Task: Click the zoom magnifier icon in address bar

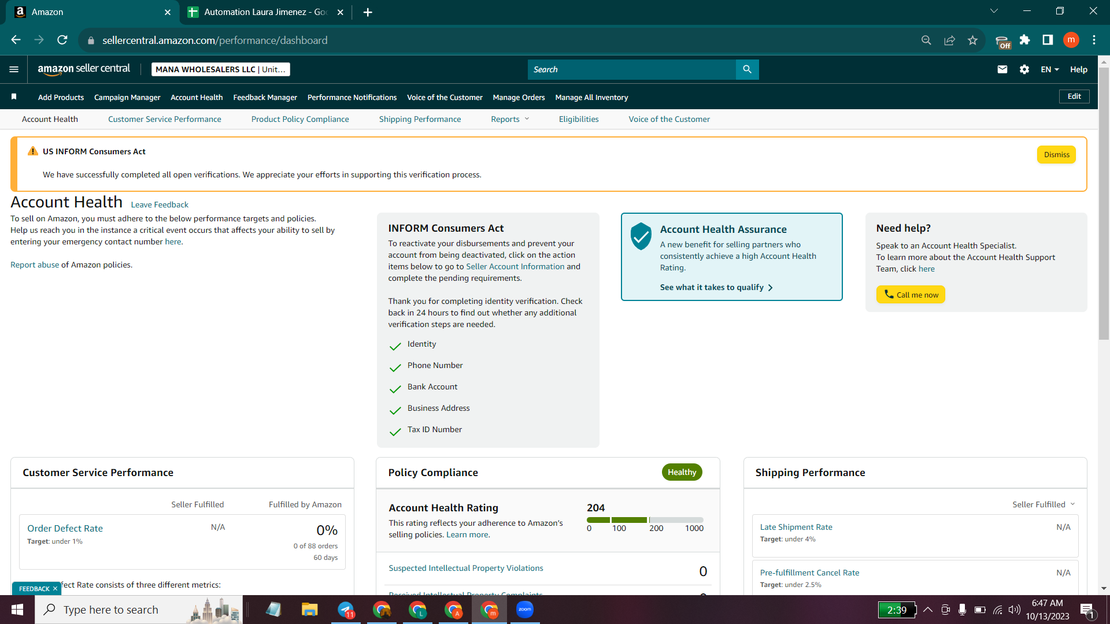Action: click(926, 40)
